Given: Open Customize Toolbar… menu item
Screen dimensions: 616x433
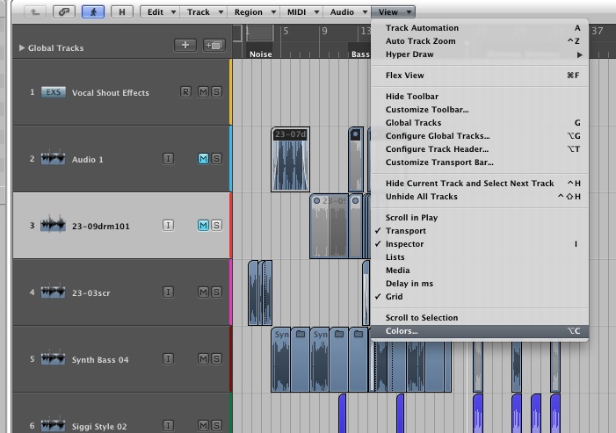Looking at the screenshot, I should point(480,110).
